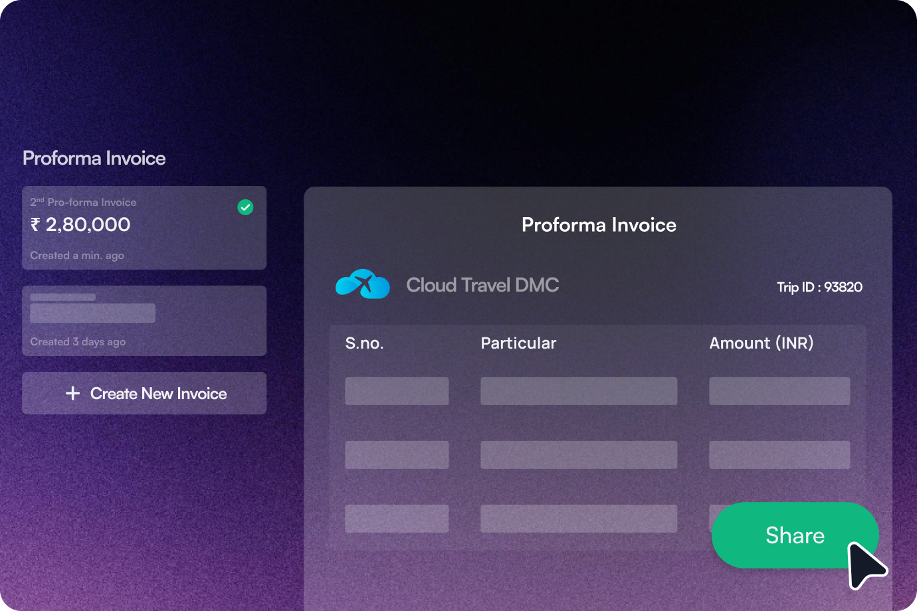This screenshot has height=611, width=917.
Task: Click Create New Invoice
Action: (159, 393)
